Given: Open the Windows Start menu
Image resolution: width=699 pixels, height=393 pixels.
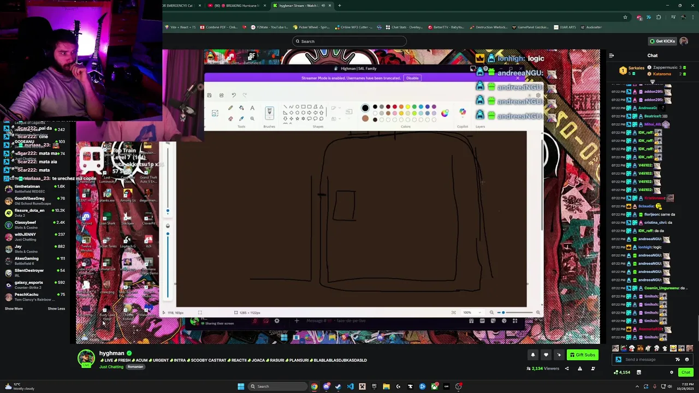Looking at the screenshot, I should pyautogui.click(x=241, y=386).
